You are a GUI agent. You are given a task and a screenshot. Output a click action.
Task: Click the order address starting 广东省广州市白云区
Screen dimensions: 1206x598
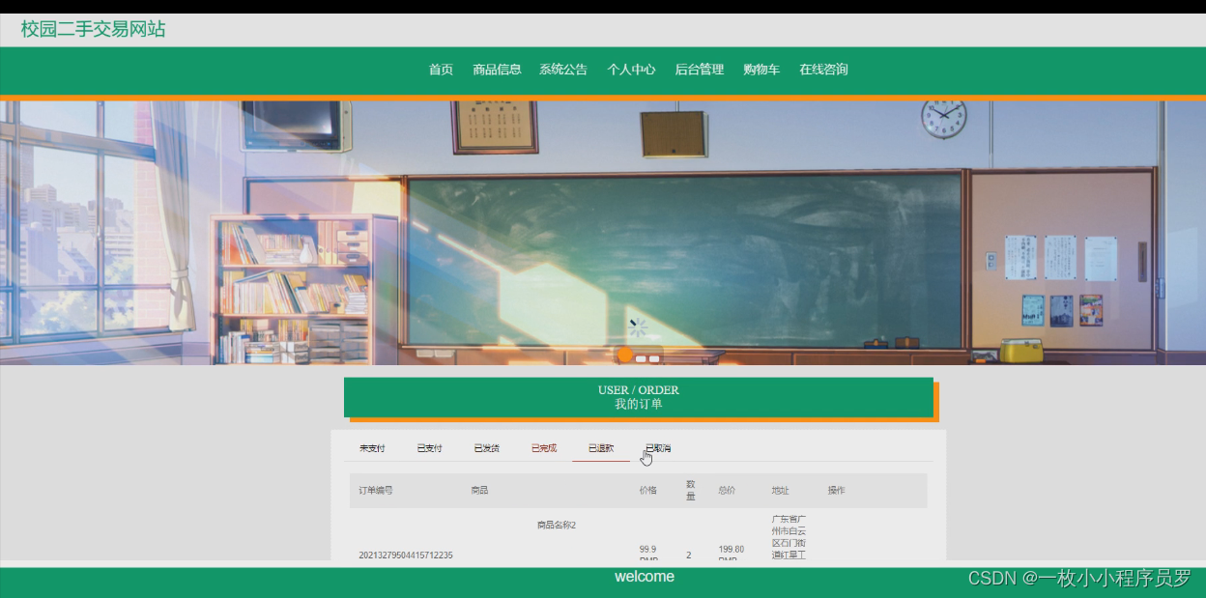pyautogui.click(x=789, y=537)
